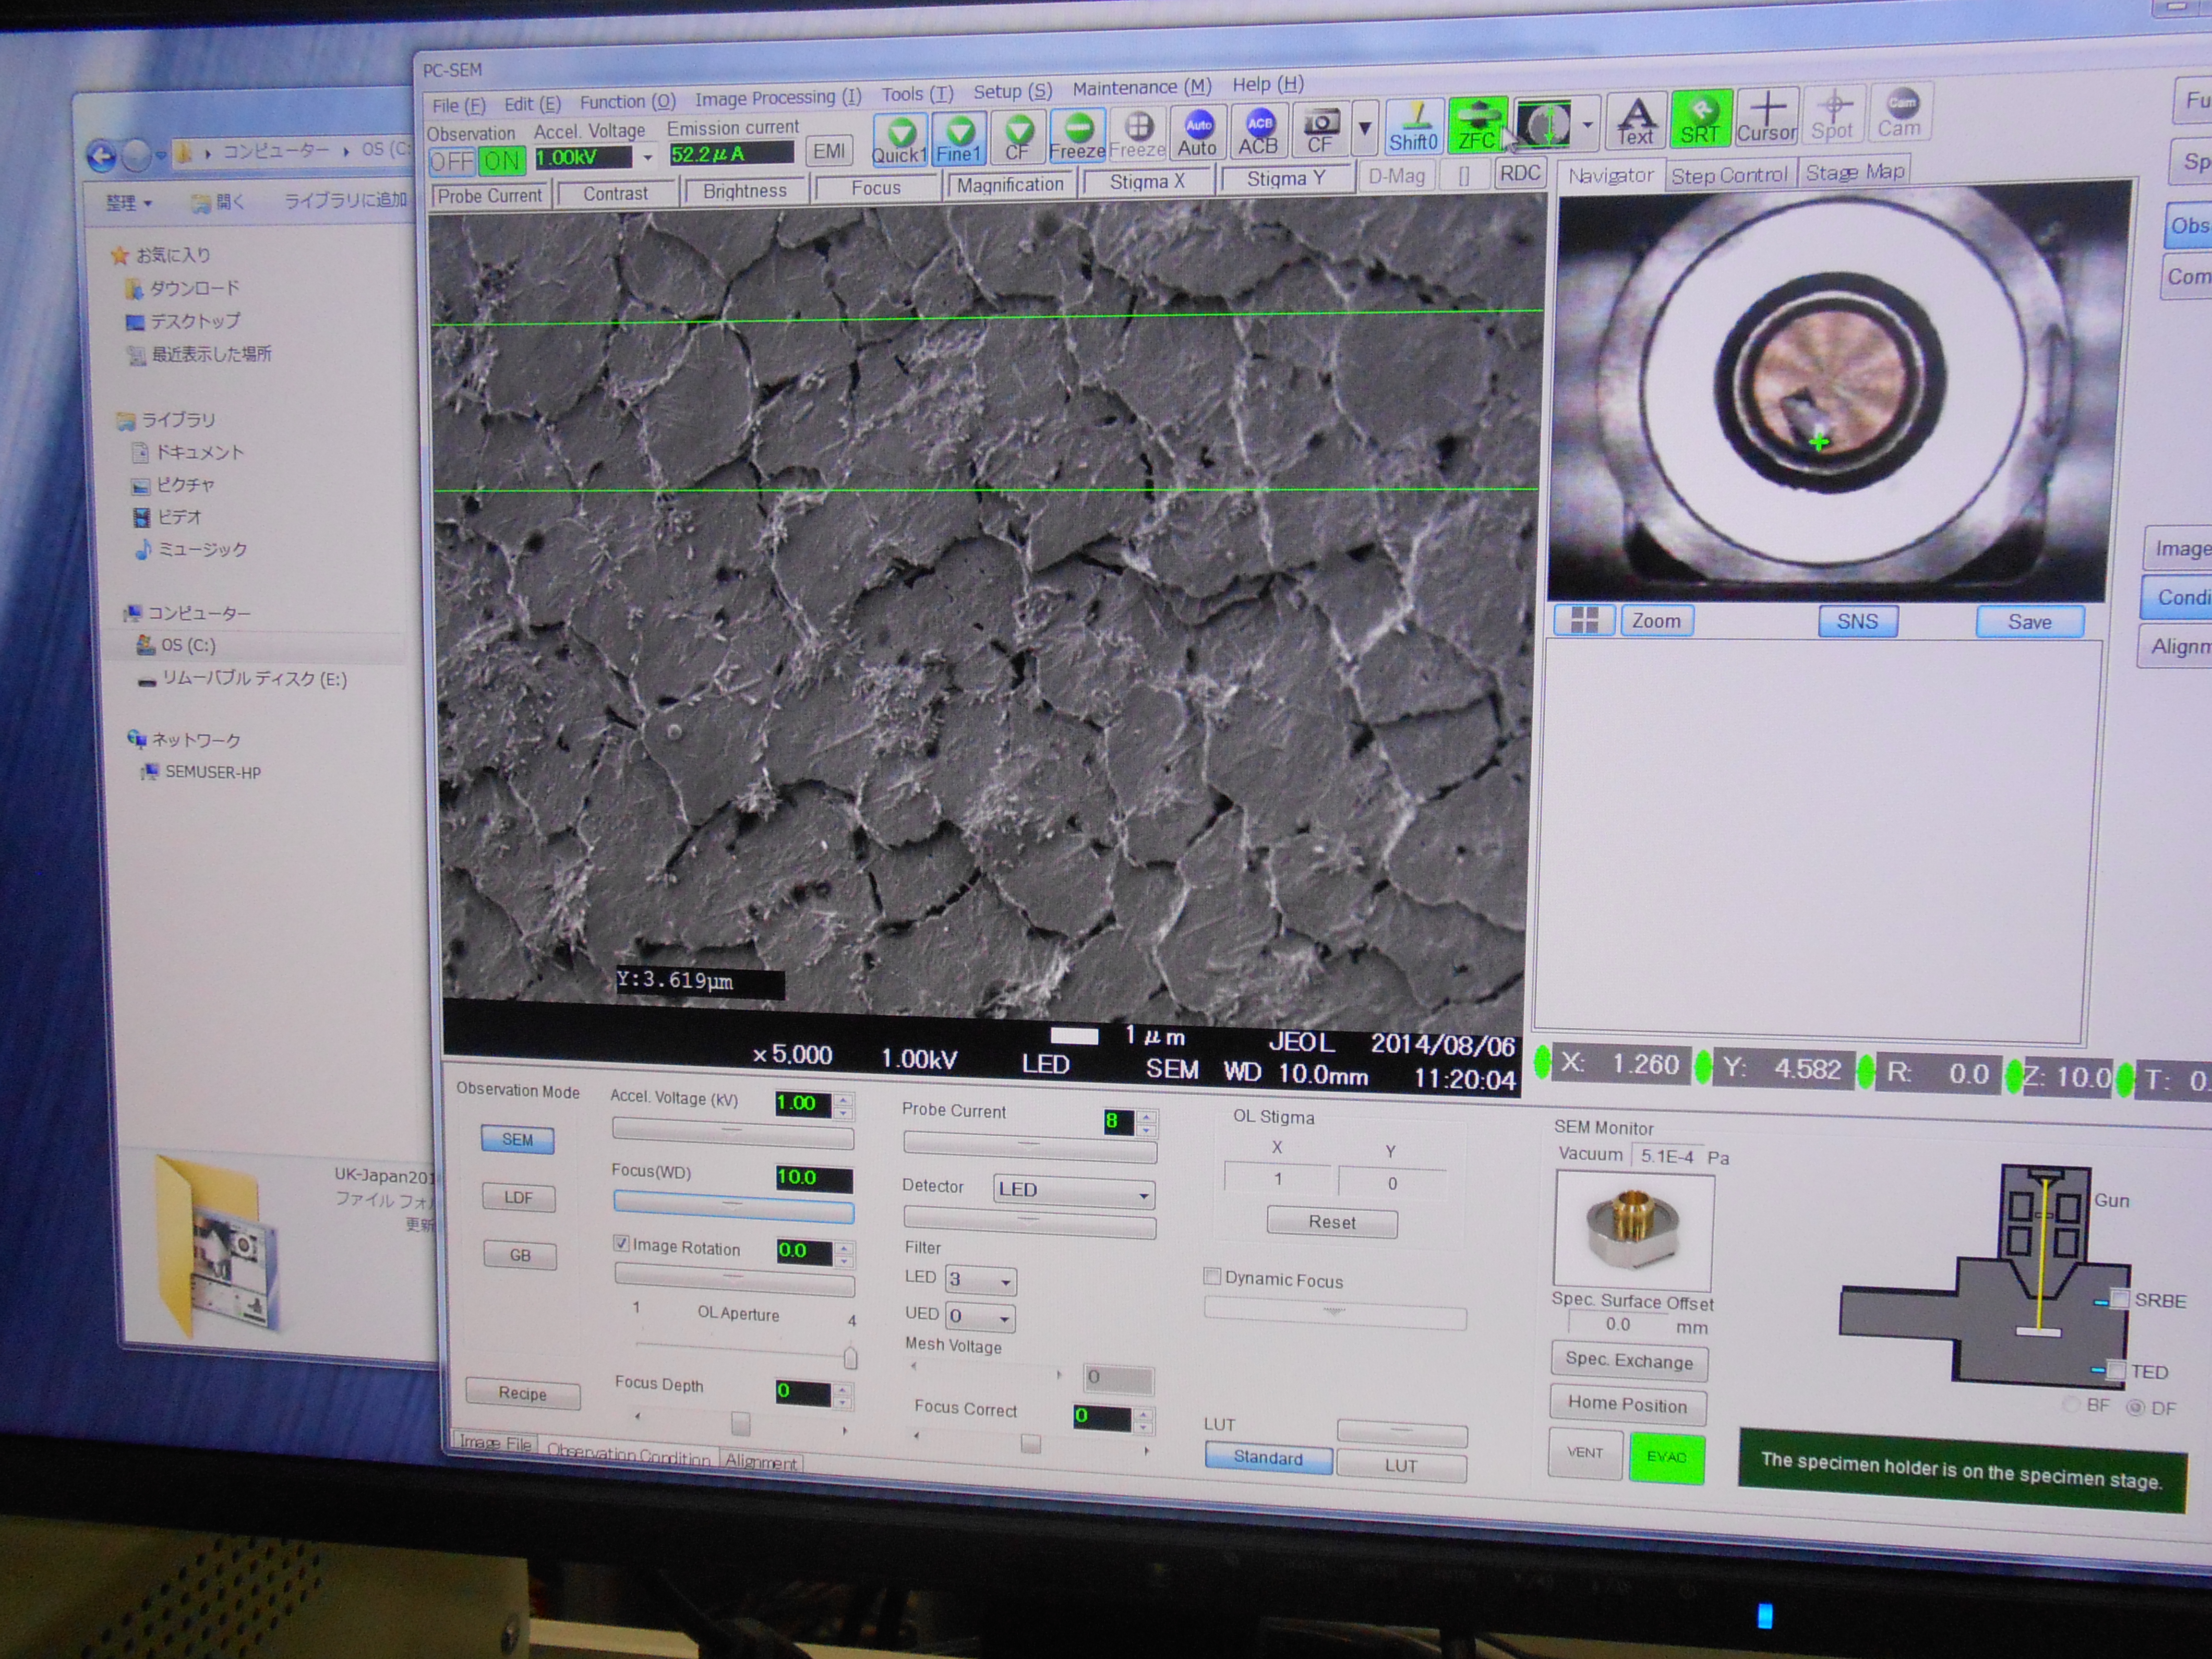This screenshot has height=1659, width=2212.
Task: Click the Accel. Voltage (kV) stepper arrows
Action: (844, 1106)
